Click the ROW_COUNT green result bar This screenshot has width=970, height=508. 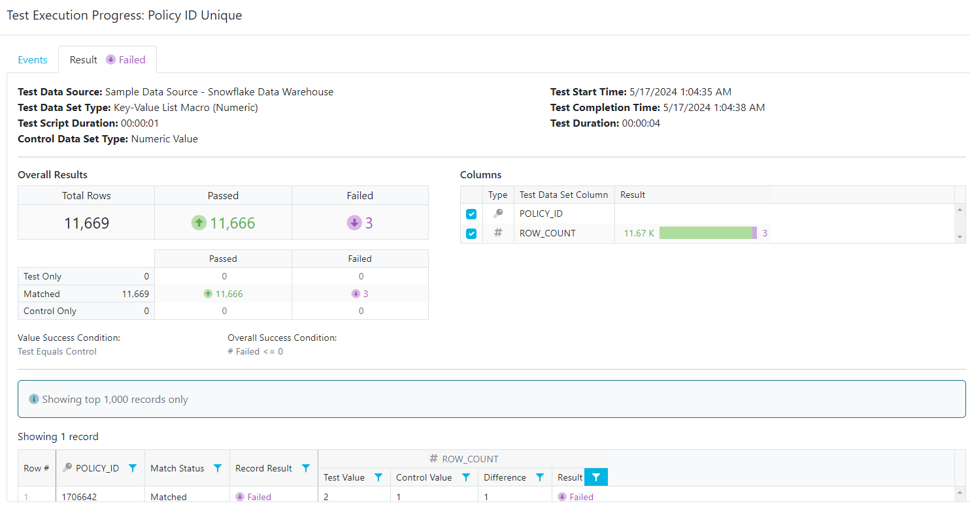pyautogui.click(x=706, y=233)
